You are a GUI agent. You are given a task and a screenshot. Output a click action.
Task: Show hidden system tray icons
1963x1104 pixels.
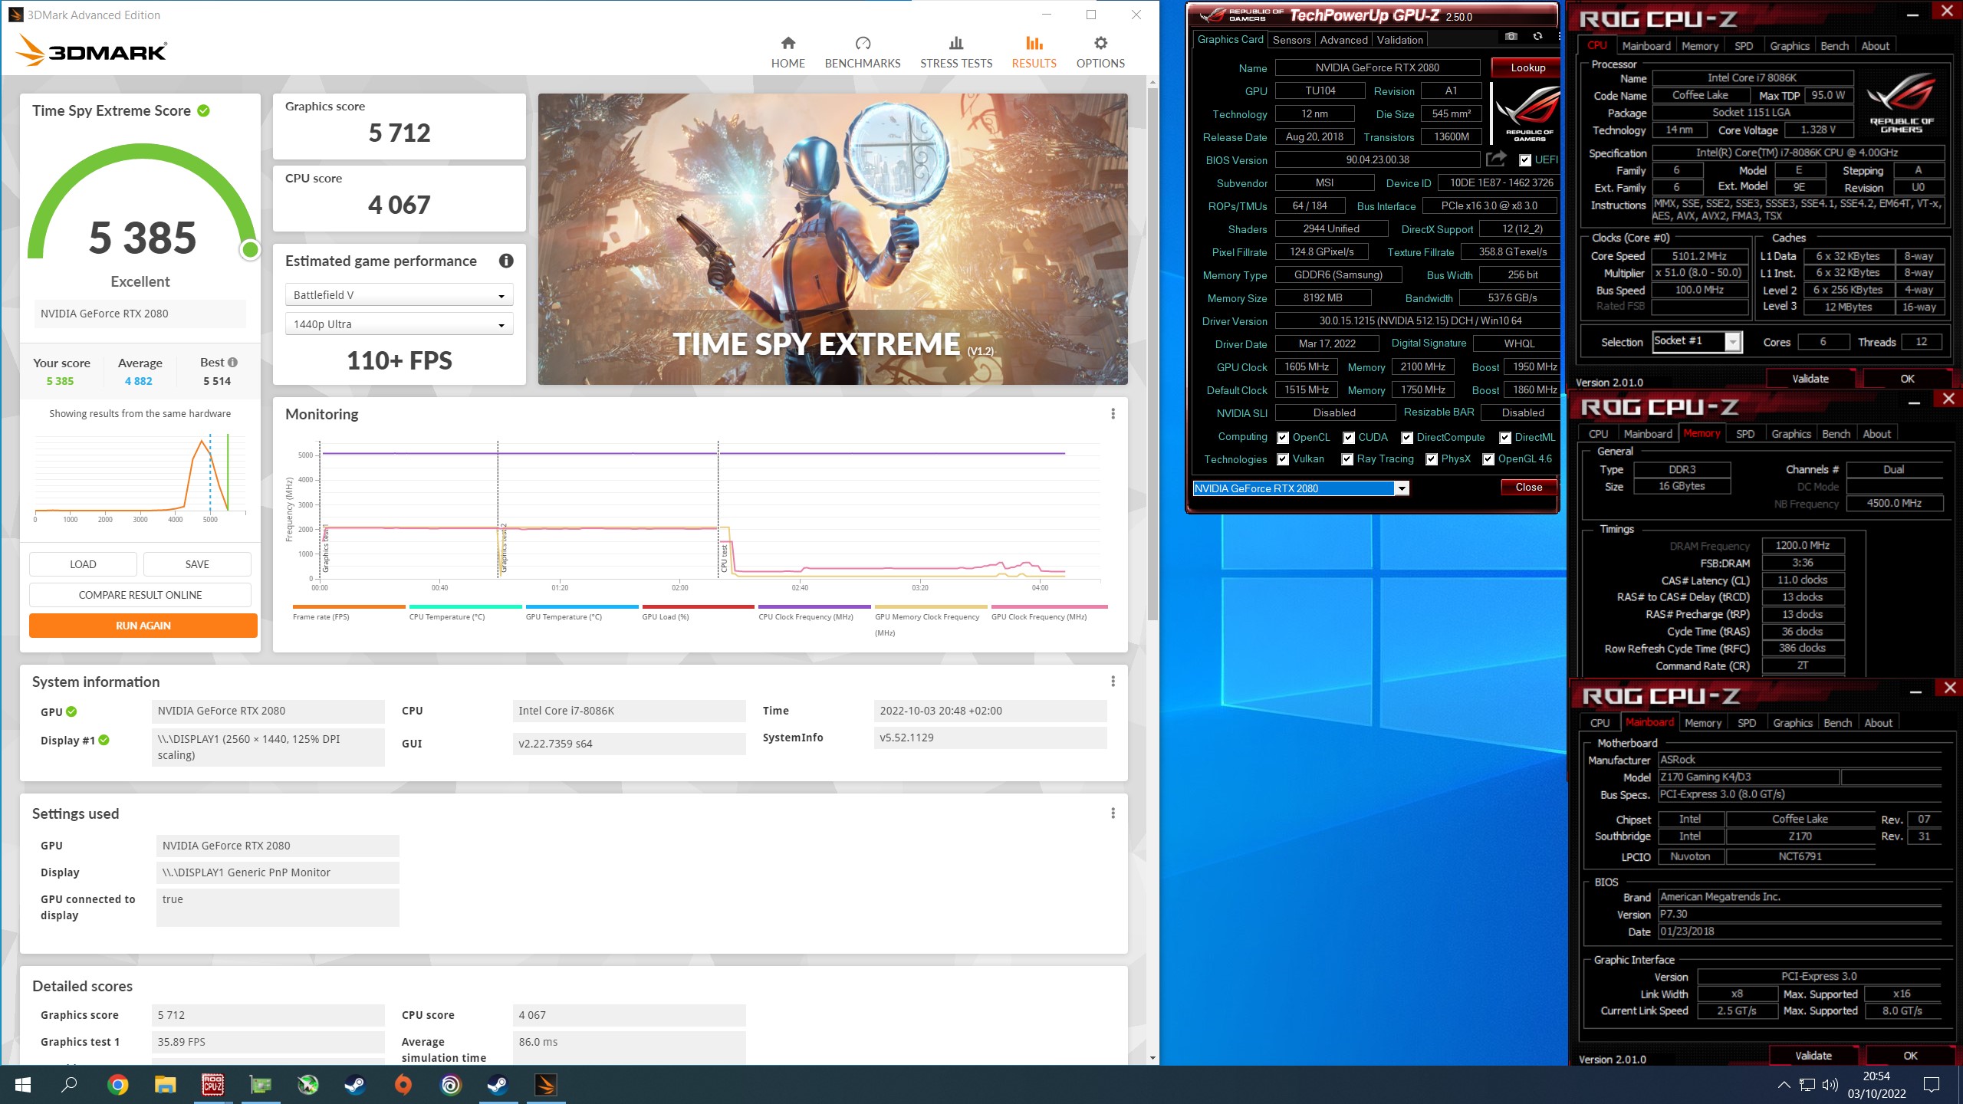[1784, 1085]
